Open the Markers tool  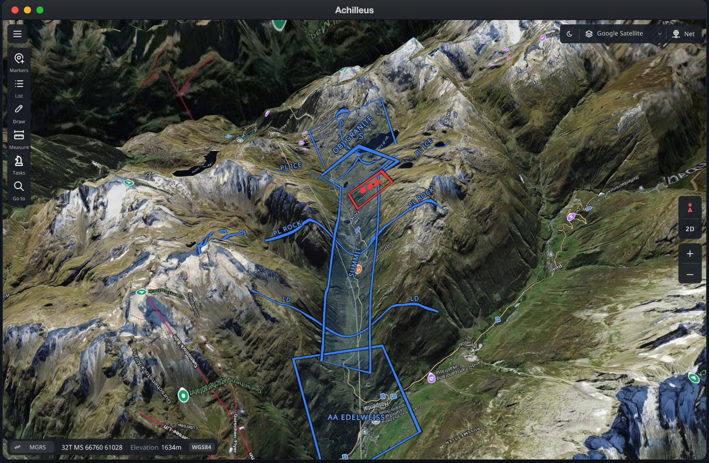point(19,62)
